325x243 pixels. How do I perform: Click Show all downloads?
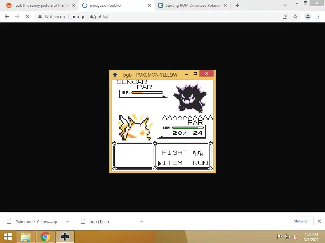(x=301, y=221)
